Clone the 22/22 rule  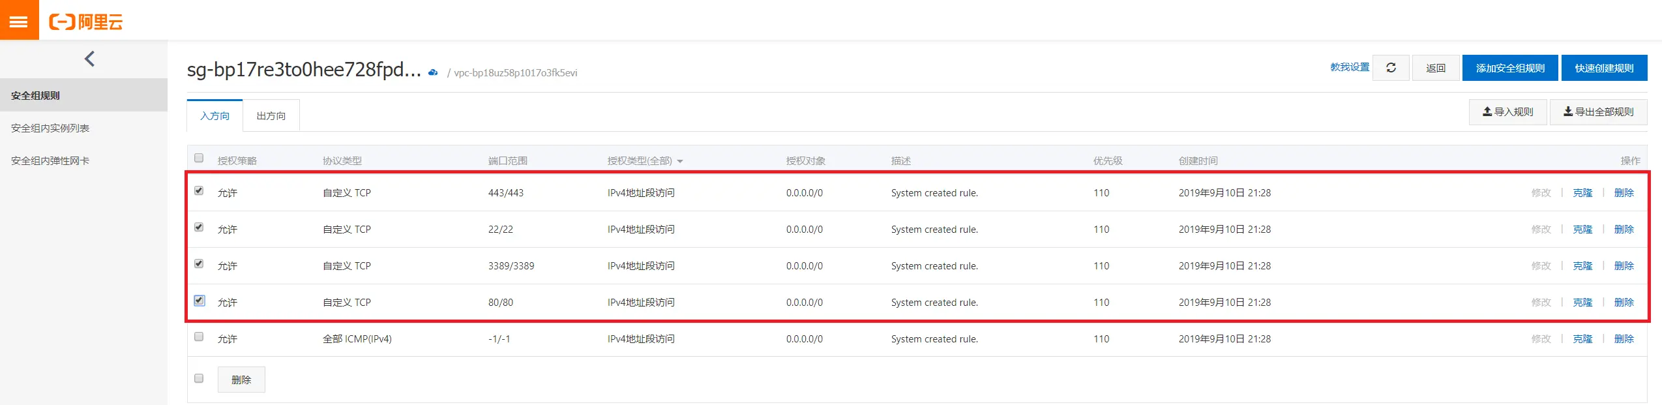point(1582,229)
